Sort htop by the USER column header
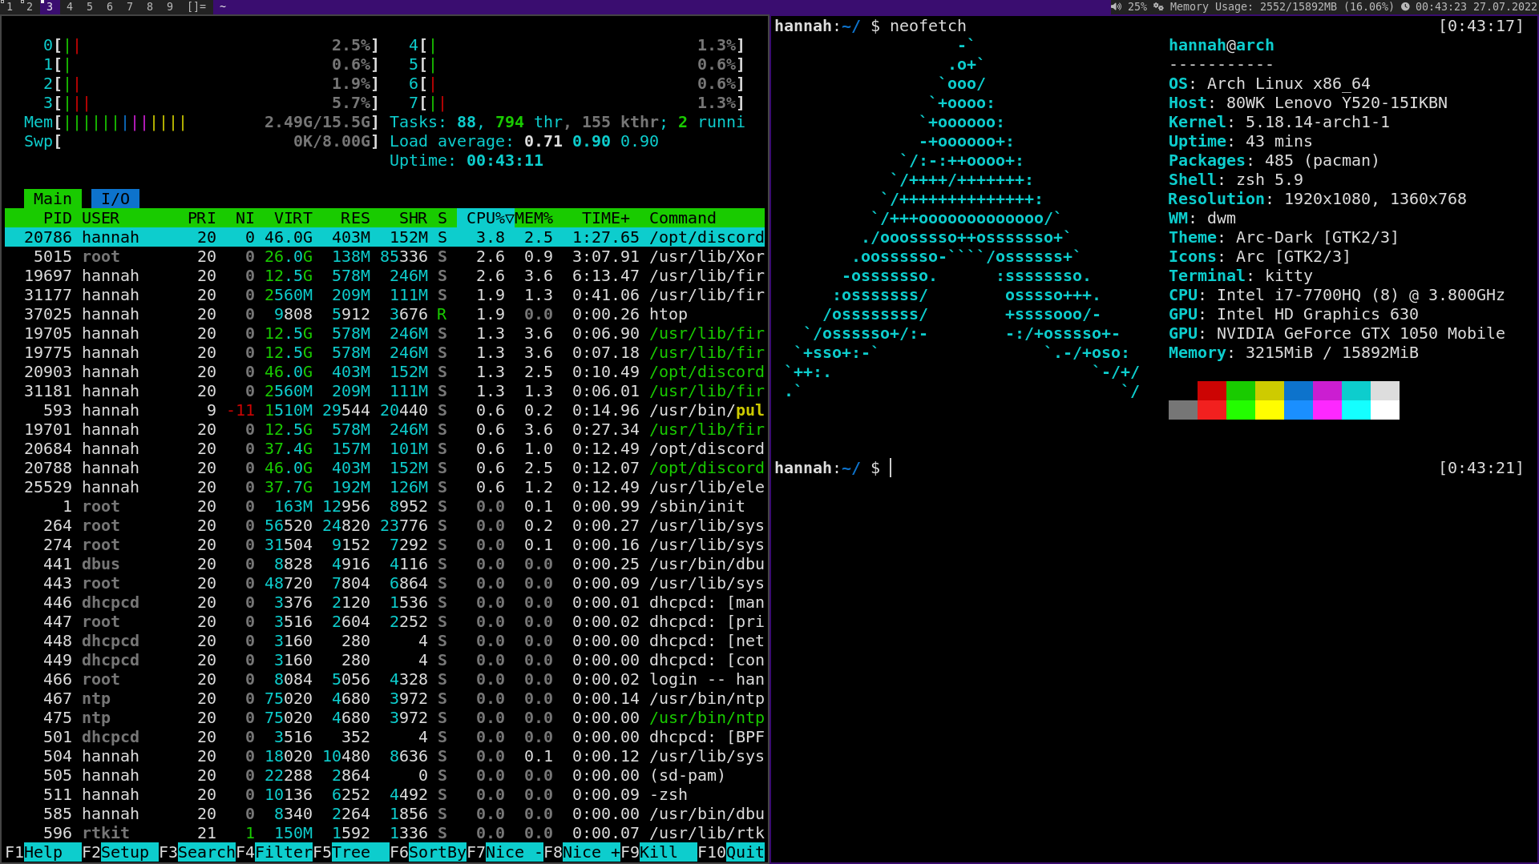 101,218
